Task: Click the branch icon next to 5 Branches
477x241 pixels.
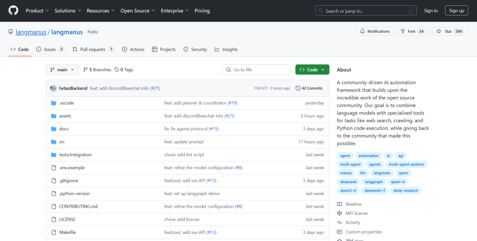Action: click(x=86, y=70)
